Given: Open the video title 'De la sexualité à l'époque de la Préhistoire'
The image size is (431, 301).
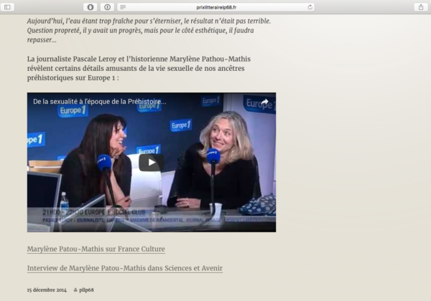Looking at the screenshot, I should click(100, 102).
